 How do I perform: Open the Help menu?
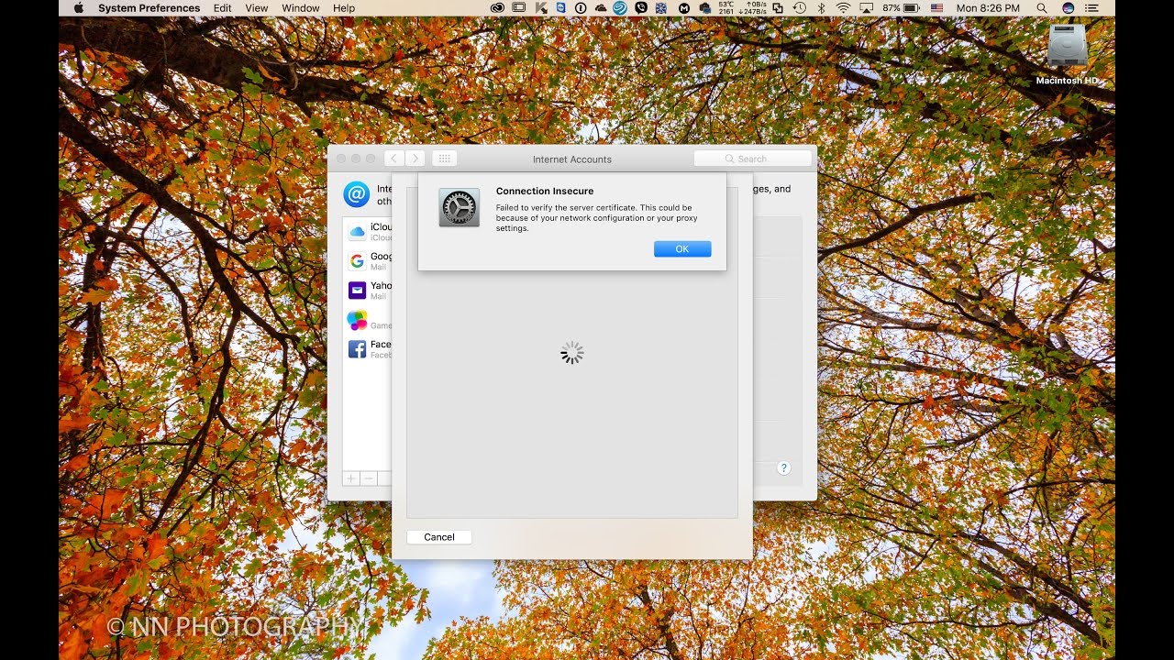click(344, 7)
